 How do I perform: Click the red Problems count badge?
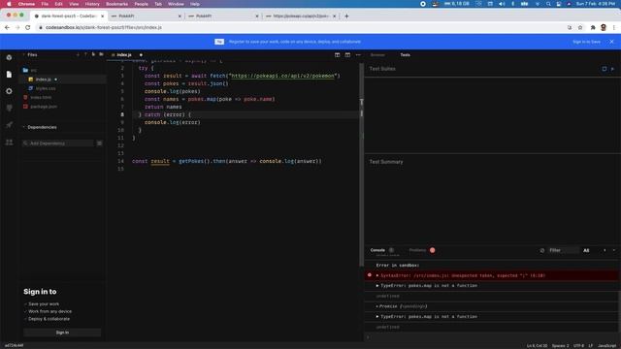(433, 250)
